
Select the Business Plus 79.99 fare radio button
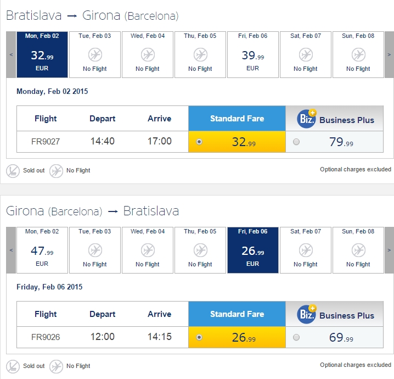(296, 142)
